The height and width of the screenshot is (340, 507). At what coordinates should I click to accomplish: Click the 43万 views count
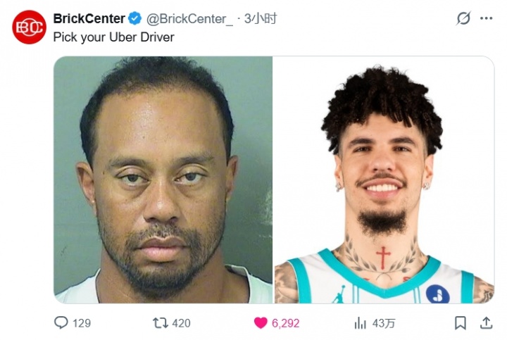[384, 323]
